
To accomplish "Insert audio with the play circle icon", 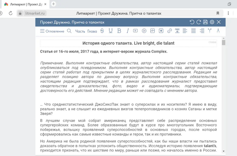I will coord(144,31).
